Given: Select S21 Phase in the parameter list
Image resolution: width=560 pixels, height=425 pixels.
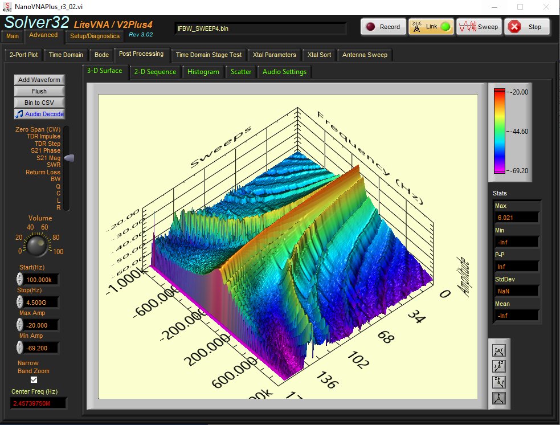Looking at the screenshot, I should [x=46, y=151].
